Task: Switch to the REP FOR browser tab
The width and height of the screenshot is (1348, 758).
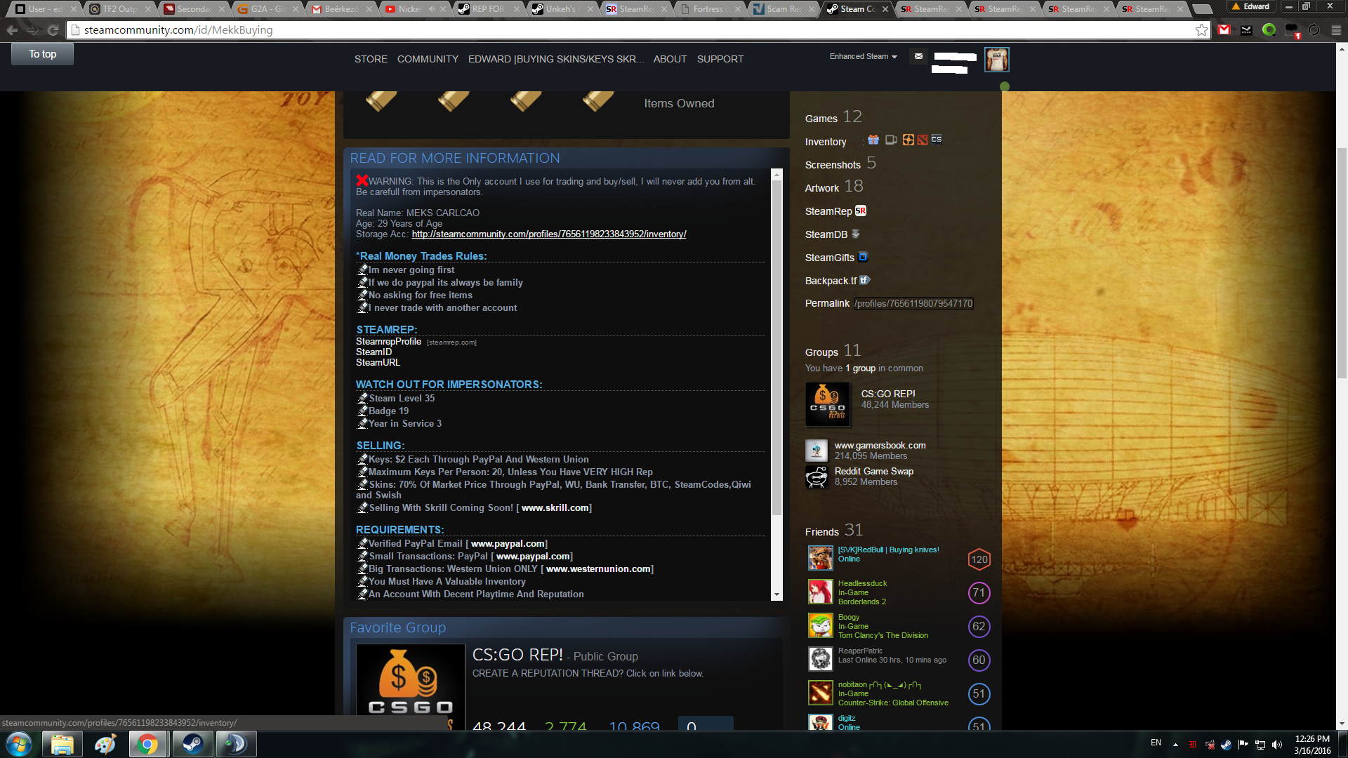Action: (x=487, y=9)
